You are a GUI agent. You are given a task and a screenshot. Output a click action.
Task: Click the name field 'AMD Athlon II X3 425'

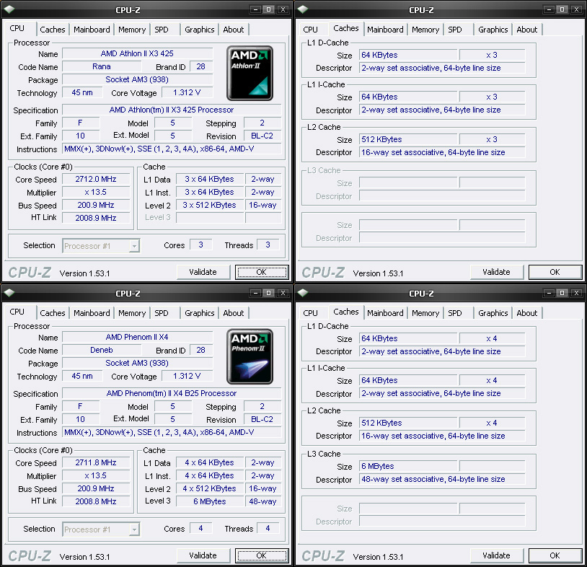[138, 53]
